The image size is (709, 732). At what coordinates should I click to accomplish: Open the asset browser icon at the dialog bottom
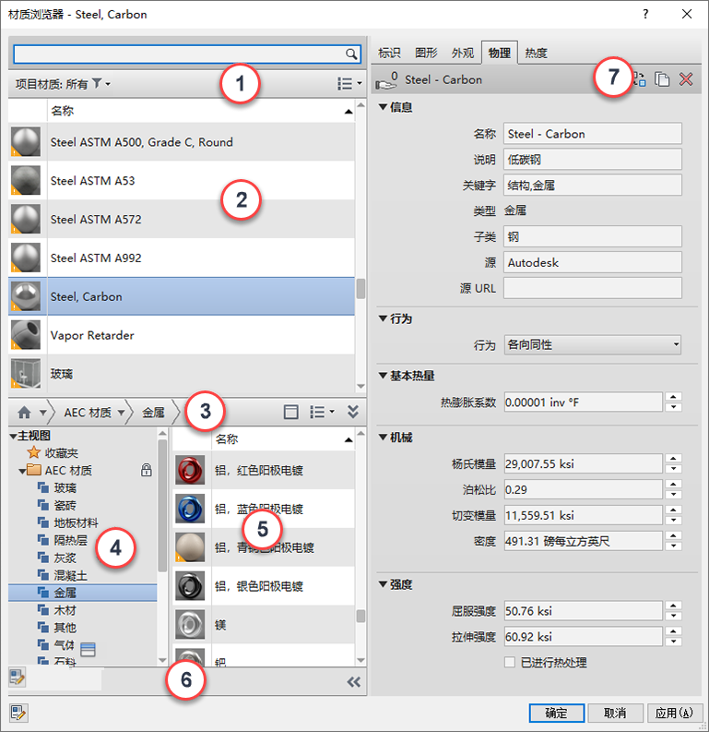point(18,713)
